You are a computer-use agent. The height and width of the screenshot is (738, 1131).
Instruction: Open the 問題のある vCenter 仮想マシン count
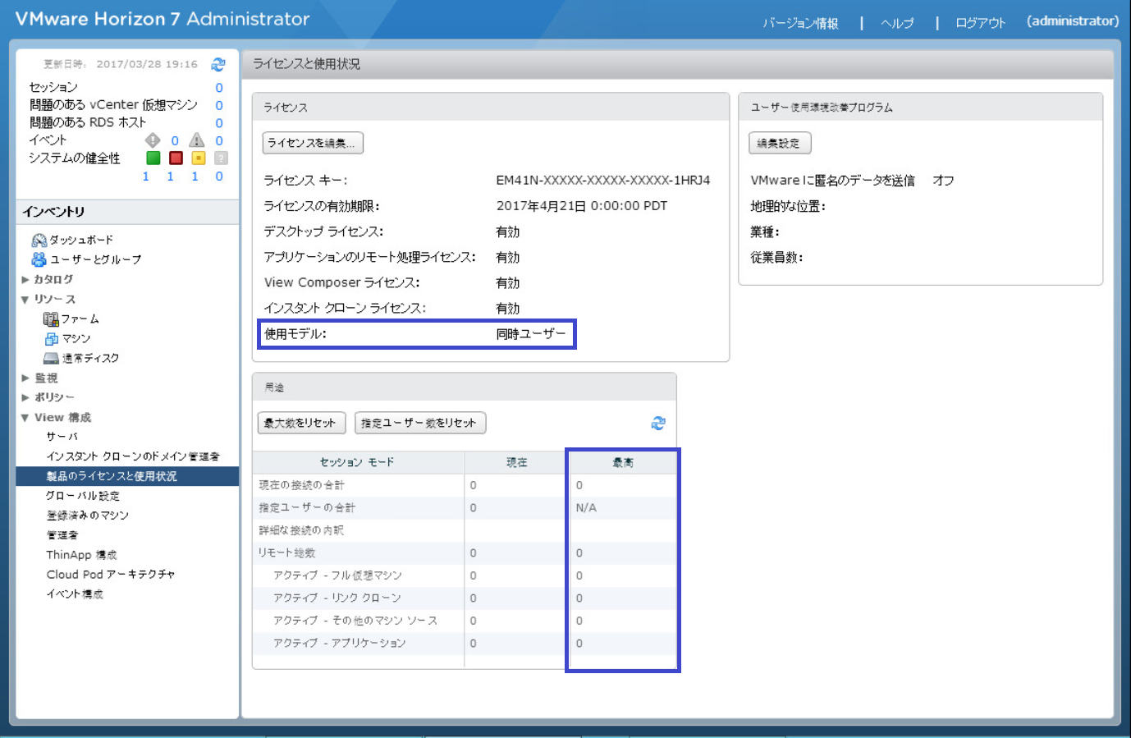coord(219,105)
